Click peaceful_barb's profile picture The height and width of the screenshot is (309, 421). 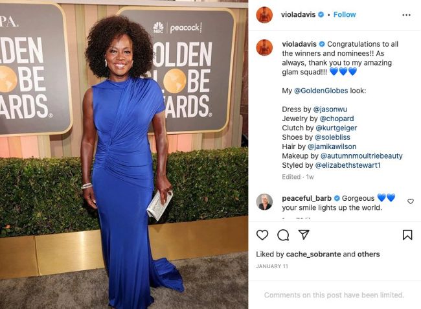[264, 202]
